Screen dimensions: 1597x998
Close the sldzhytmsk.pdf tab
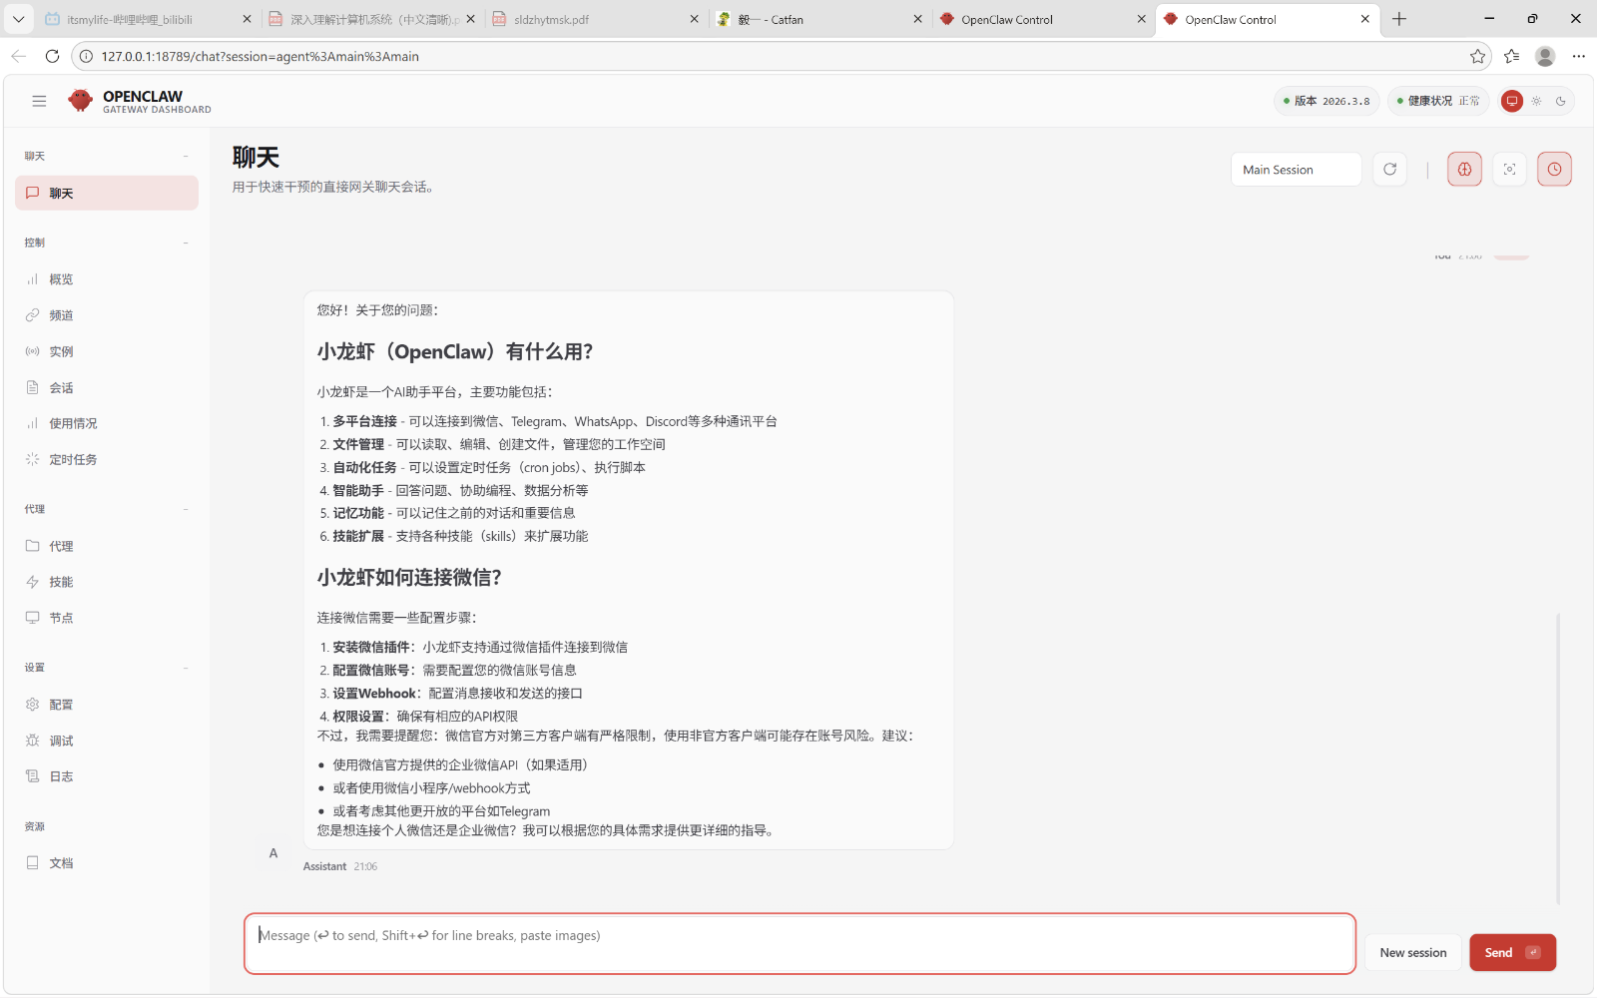(695, 19)
